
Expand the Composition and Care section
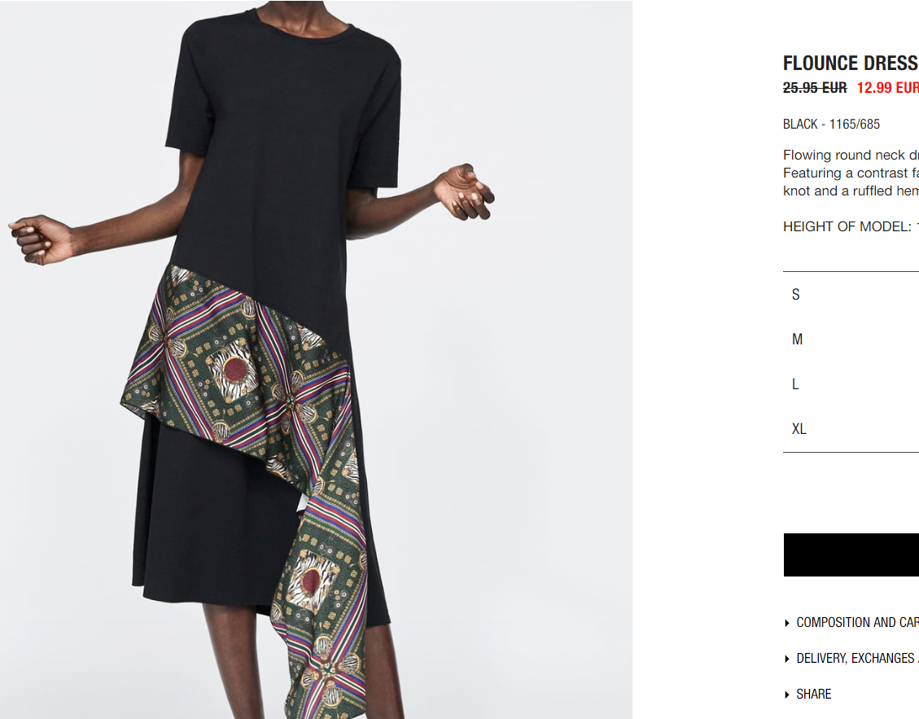[x=857, y=623]
